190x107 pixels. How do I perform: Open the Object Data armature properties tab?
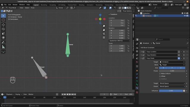[137, 81]
